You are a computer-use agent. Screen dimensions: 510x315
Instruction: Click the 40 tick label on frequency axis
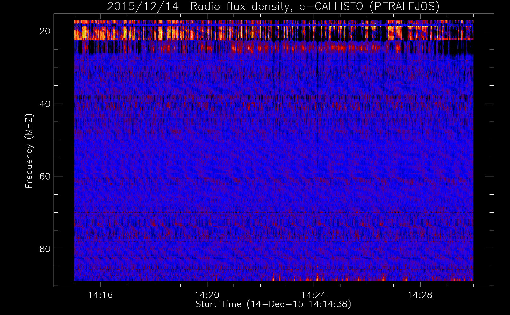click(x=45, y=104)
